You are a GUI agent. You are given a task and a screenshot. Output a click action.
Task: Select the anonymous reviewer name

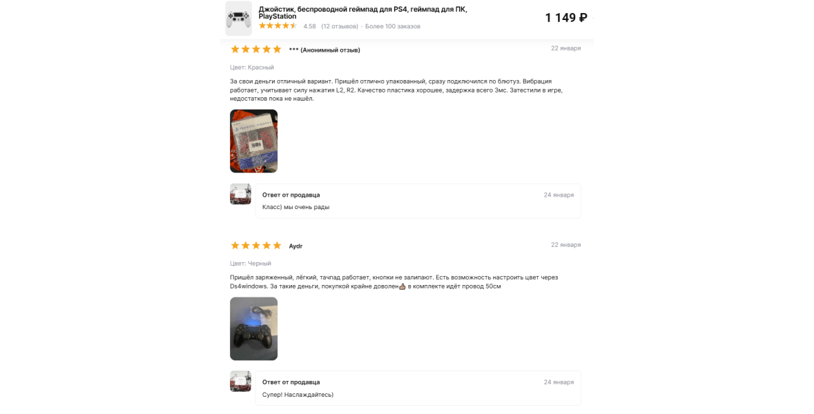coord(324,50)
